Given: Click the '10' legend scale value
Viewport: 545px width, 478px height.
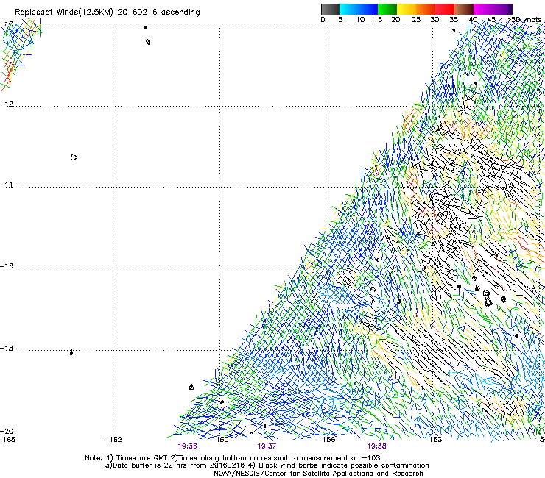Looking at the screenshot, I should (x=360, y=20).
